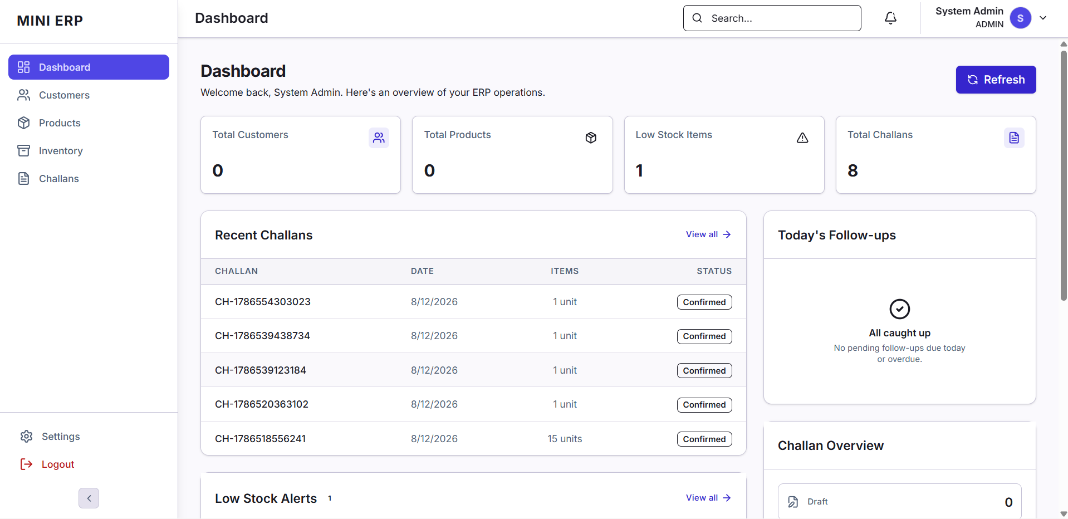View all recent challans link
1068x519 pixels.
[708, 234]
